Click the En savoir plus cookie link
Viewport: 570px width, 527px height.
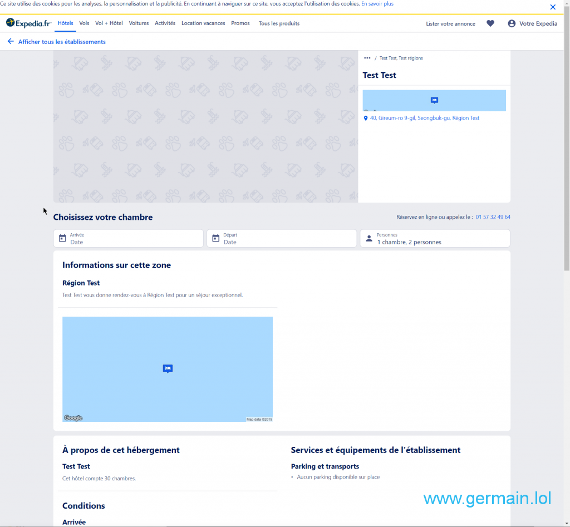click(377, 4)
